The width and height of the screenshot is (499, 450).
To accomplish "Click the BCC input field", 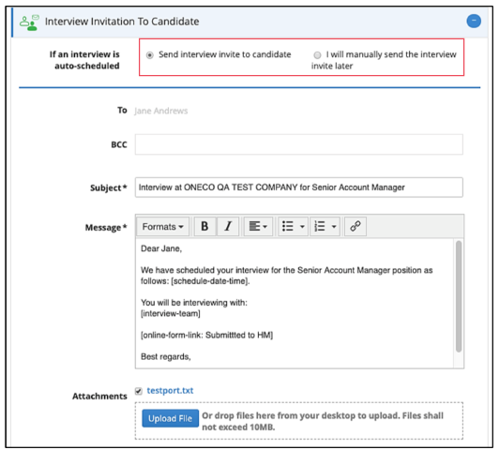I will [299, 144].
